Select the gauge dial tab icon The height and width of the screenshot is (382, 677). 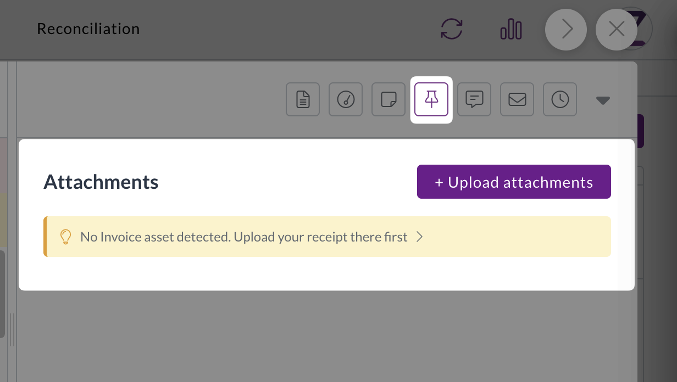(x=346, y=99)
